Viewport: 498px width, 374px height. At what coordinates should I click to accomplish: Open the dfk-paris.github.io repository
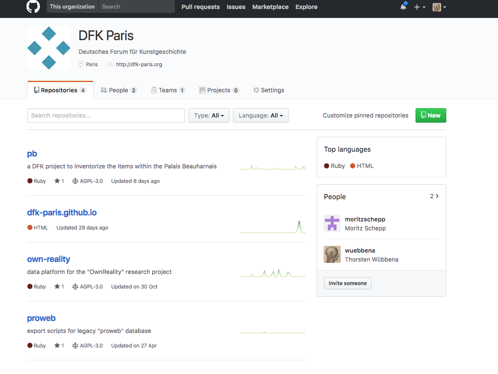[62, 212]
